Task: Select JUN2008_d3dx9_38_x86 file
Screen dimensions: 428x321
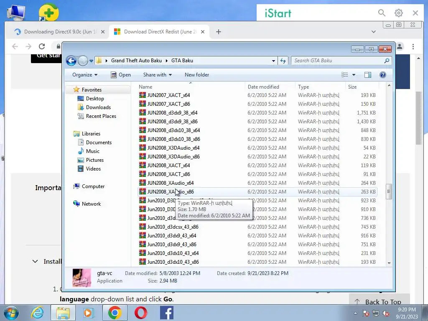Action: pos(172,122)
